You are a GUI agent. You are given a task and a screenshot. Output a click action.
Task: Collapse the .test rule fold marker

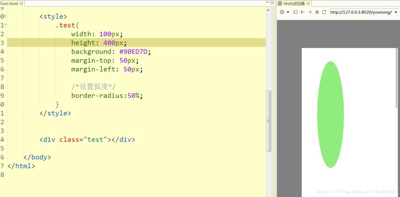point(6,25)
